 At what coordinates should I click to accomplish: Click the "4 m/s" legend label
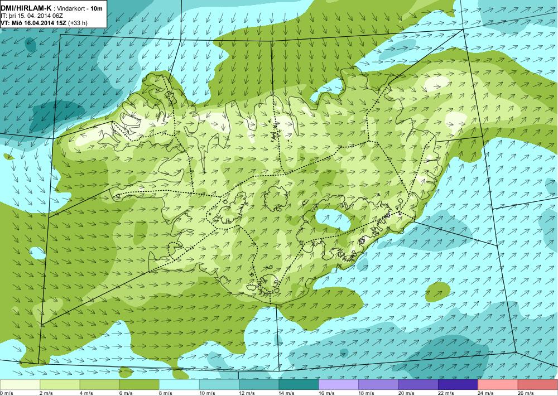(86, 393)
